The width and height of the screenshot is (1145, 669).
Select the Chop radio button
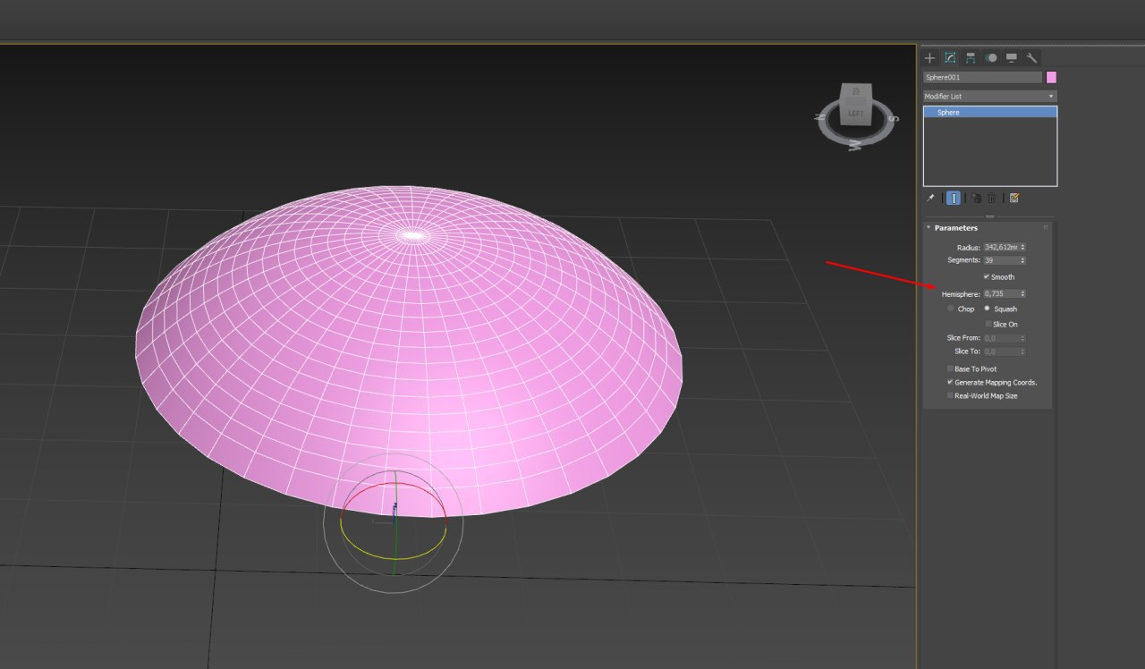[x=951, y=309]
